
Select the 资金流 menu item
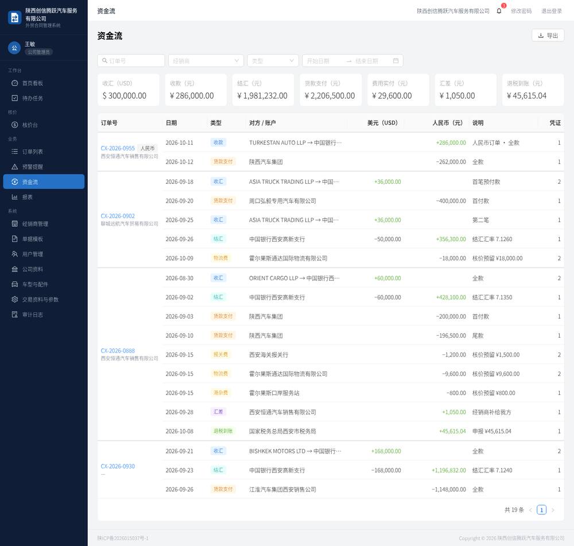pos(44,181)
